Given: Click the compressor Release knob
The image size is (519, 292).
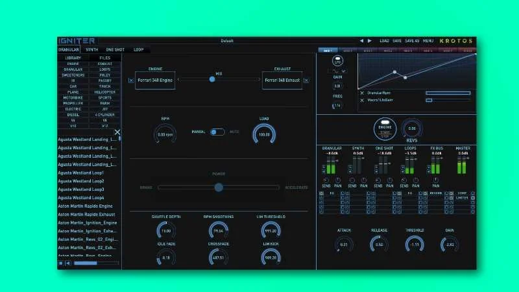Looking at the screenshot, I should (x=379, y=245).
